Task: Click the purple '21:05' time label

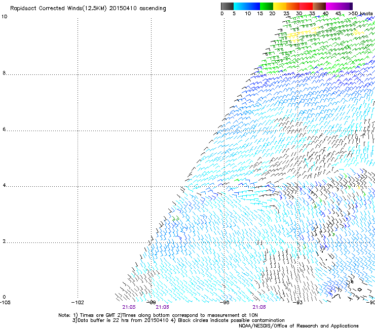Action: [129, 307]
